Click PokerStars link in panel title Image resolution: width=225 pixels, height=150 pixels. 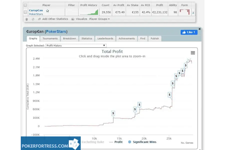56,31
